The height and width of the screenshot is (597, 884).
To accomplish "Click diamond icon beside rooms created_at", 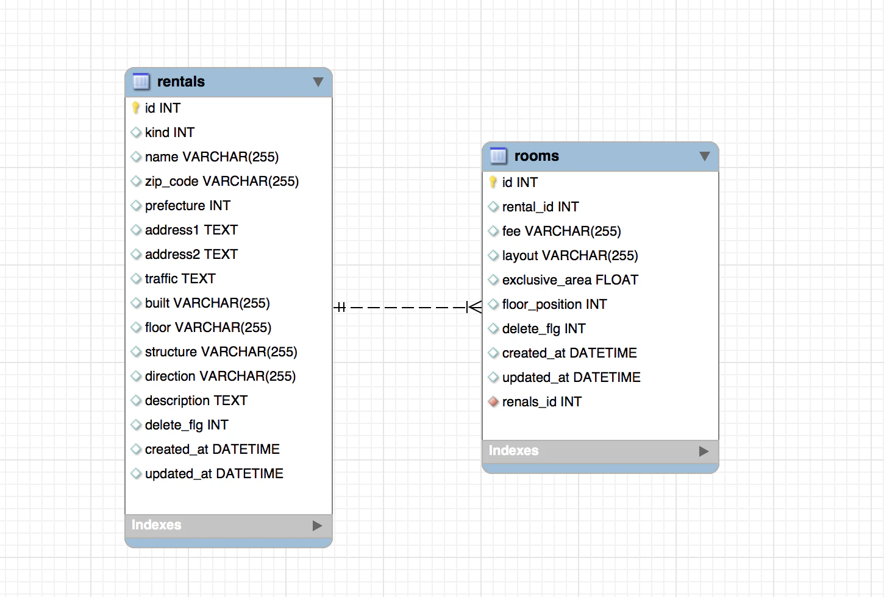I will (493, 353).
